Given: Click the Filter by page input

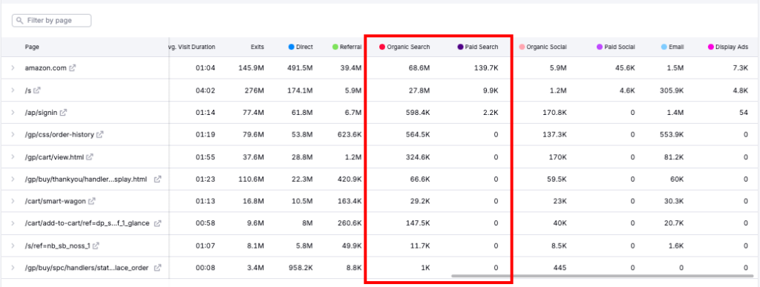Looking at the screenshot, I should point(51,20).
